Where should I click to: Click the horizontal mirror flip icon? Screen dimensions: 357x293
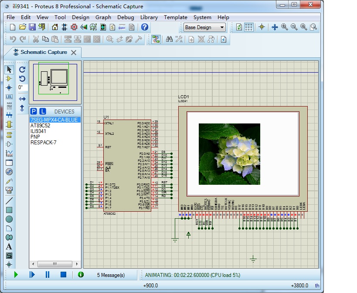pos(22,99)
